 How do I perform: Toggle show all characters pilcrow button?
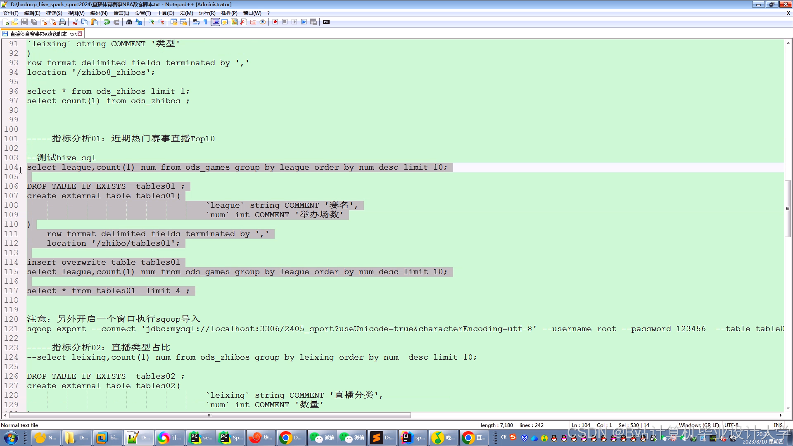206,22
